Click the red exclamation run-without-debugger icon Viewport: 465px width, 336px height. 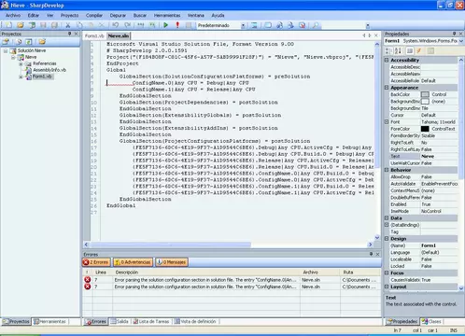(177, 25)
